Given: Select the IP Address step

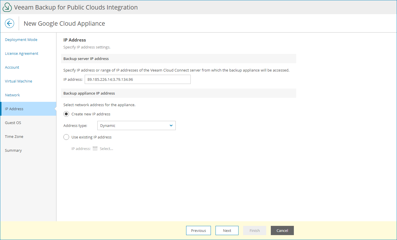Looking at the screenshot, I should (x=14, y=109).
